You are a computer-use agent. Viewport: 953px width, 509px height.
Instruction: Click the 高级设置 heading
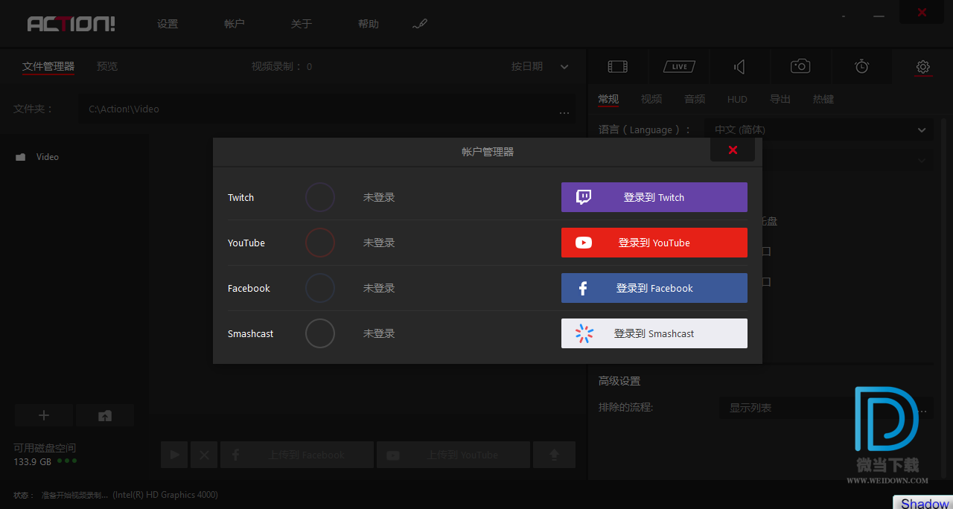[x=619, y=381]
